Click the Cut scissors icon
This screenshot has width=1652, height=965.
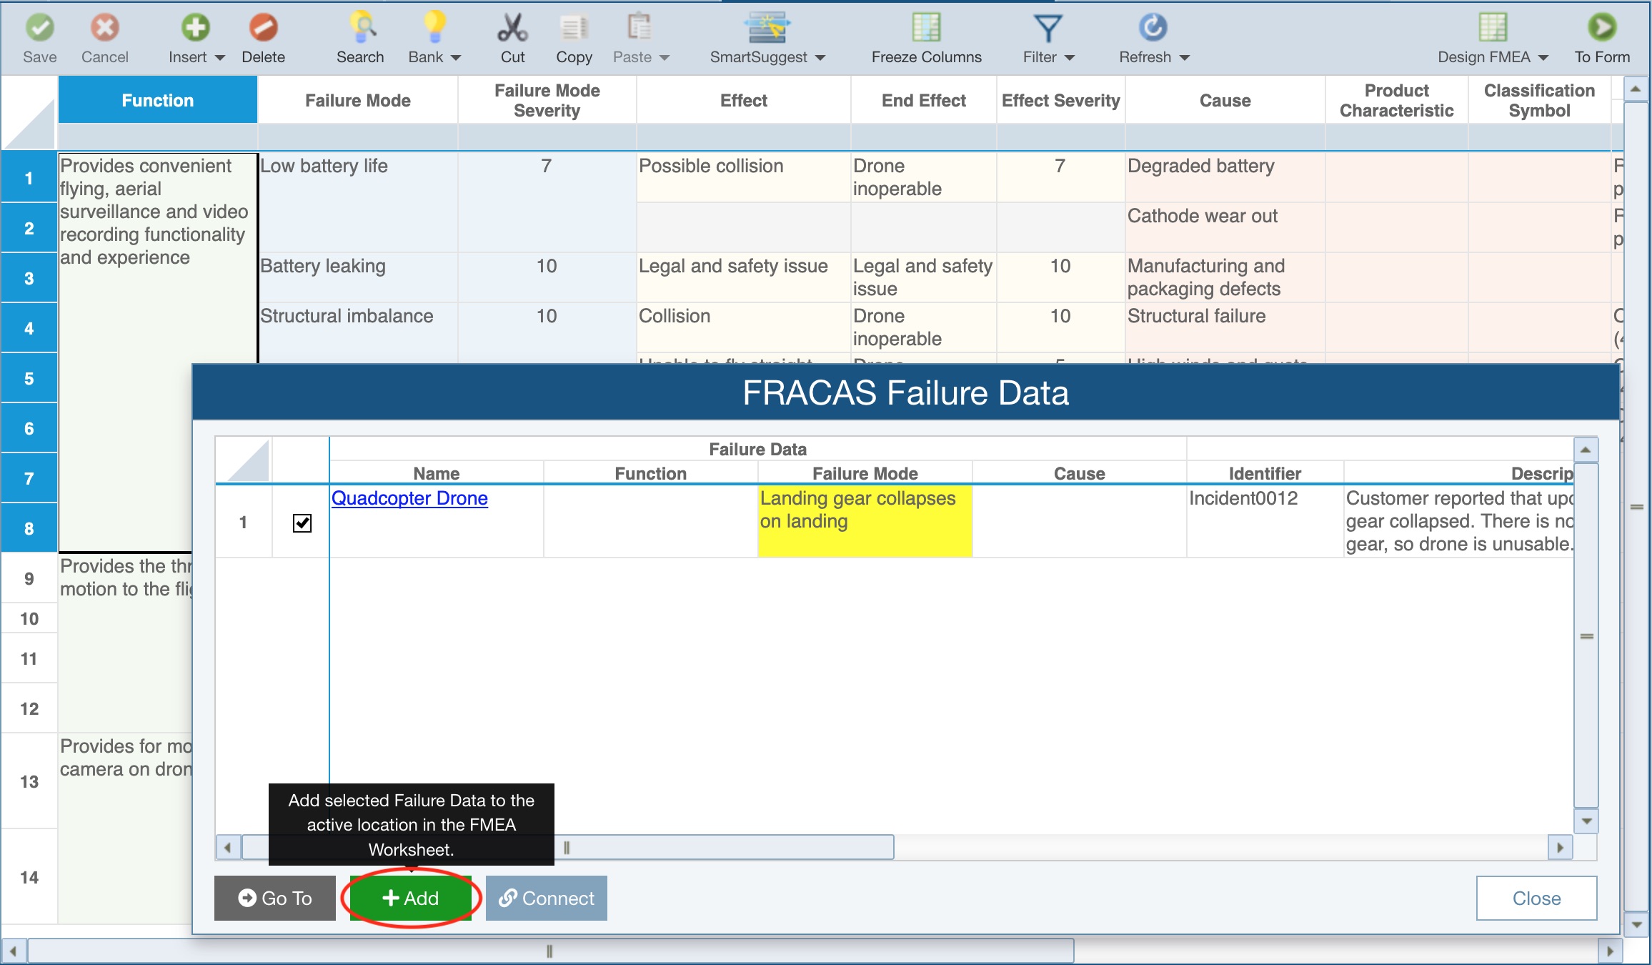pos(512,29)
